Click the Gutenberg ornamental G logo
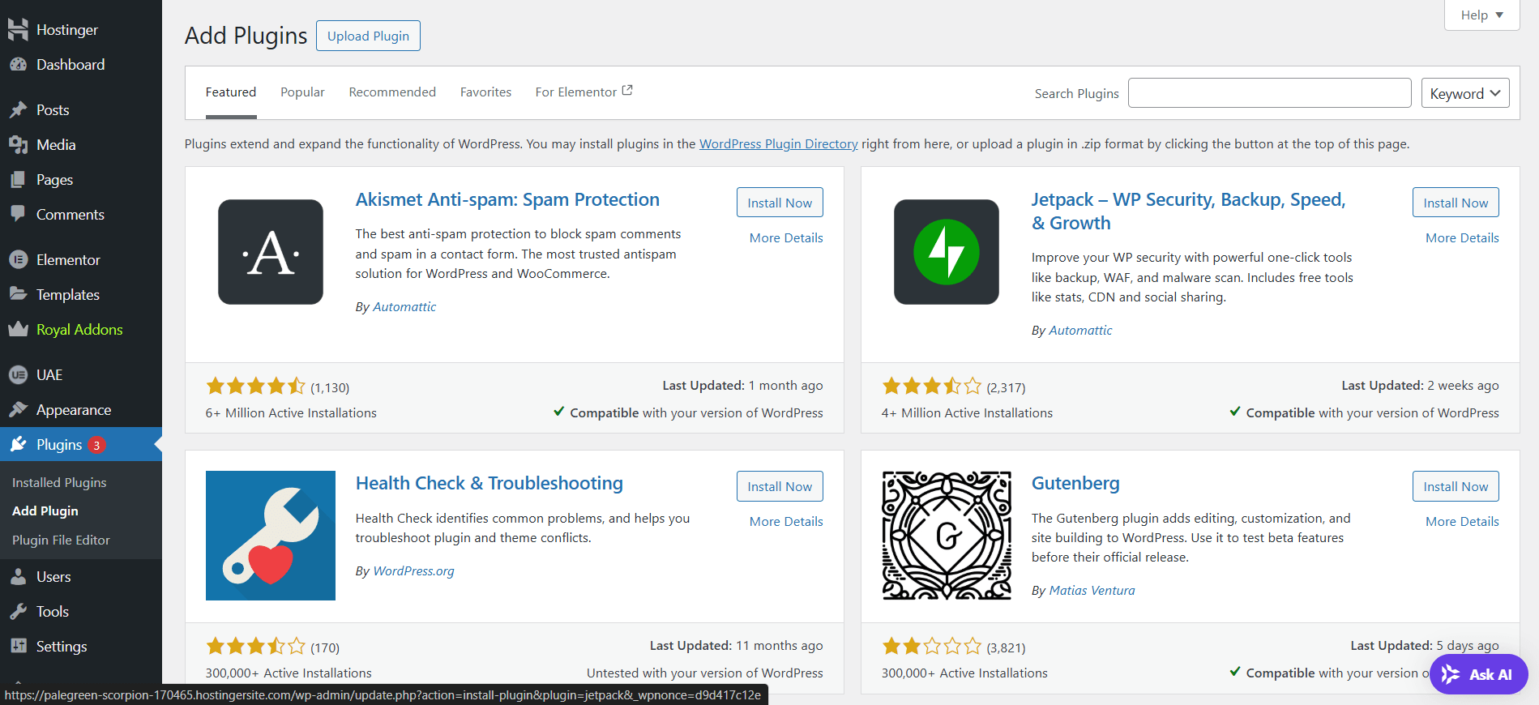This screenshot has width=1539, height=705. coord(947,536)
